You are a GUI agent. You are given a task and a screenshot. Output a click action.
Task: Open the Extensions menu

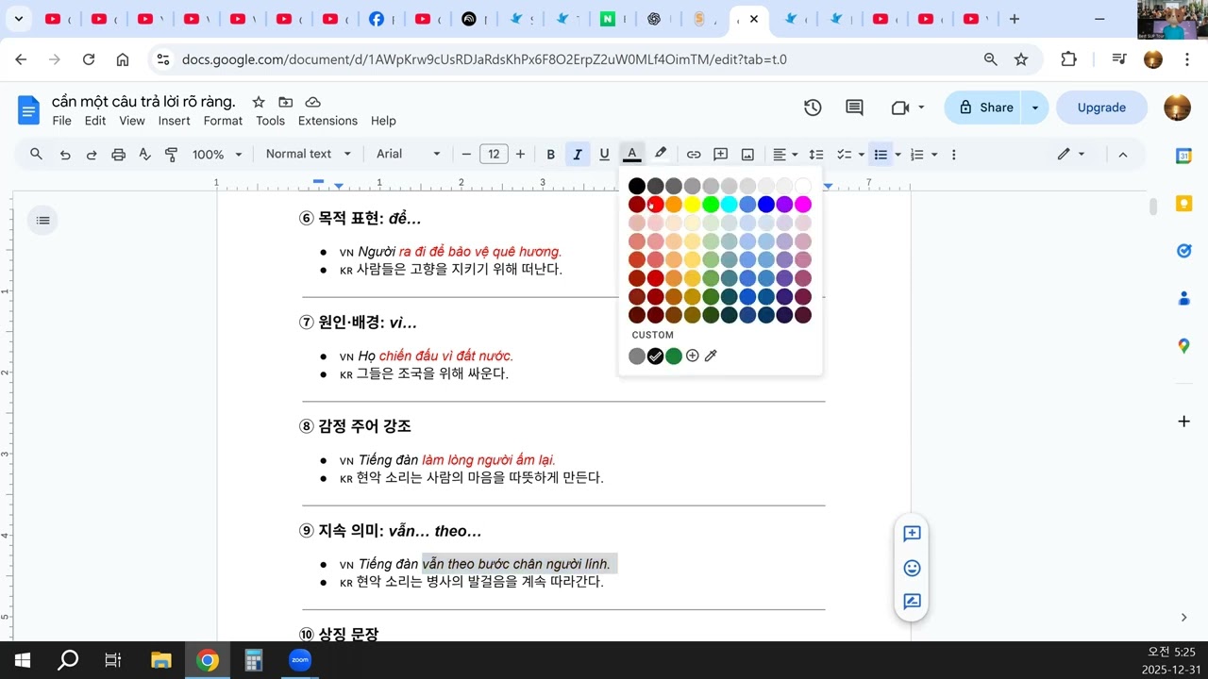coord(327,121)
